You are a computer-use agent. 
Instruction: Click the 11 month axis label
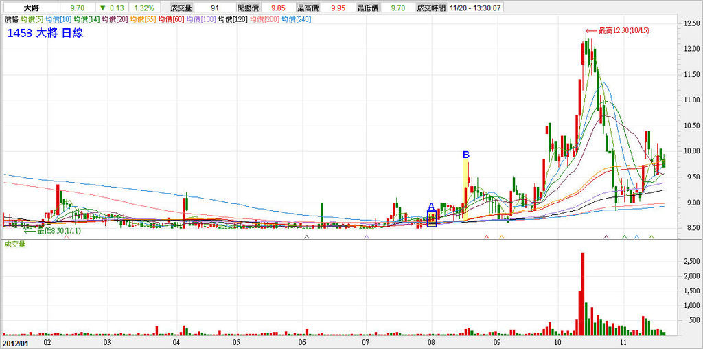tap(623, 342)
